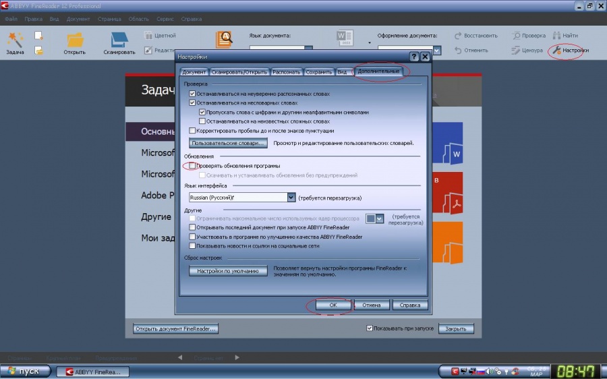The image size is (607, 379).
Task: Click the Задача magic wand icon
Action: click(x=16, y=40)
